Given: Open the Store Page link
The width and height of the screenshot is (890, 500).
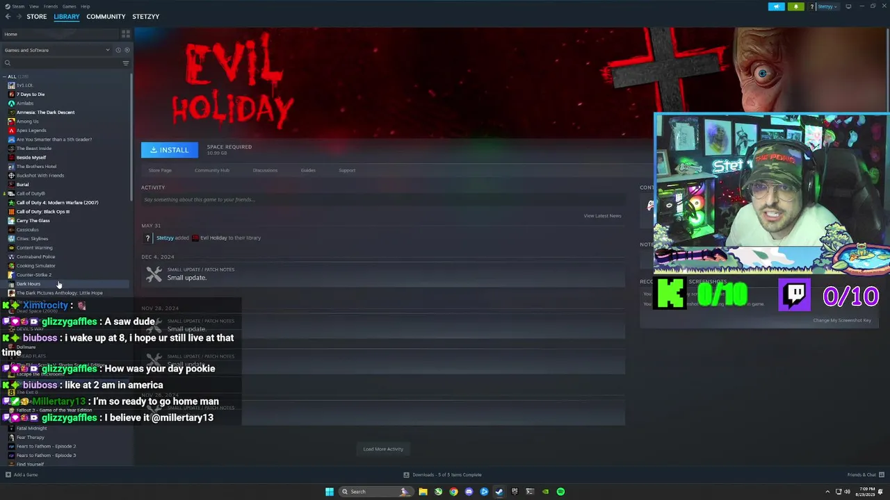Looking at the screenshot, I should tap(160, 170).
